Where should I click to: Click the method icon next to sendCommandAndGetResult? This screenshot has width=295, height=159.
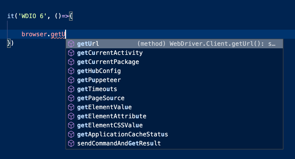[x=71, y=143]
